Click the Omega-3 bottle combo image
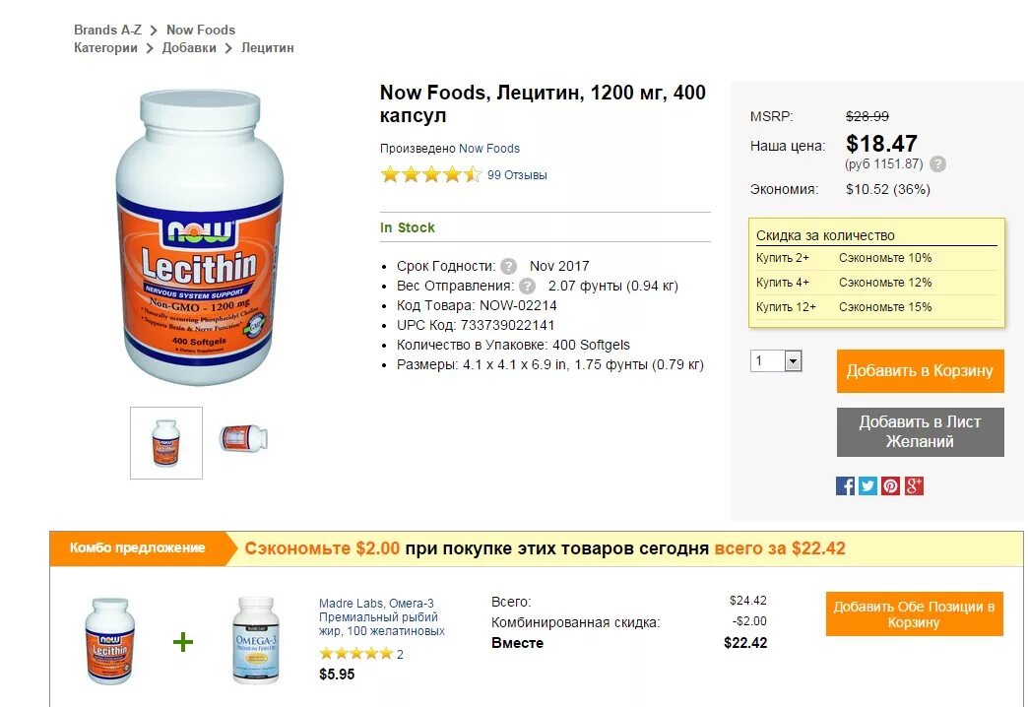Screen dimensions: 1028x707 click(256, 641)
